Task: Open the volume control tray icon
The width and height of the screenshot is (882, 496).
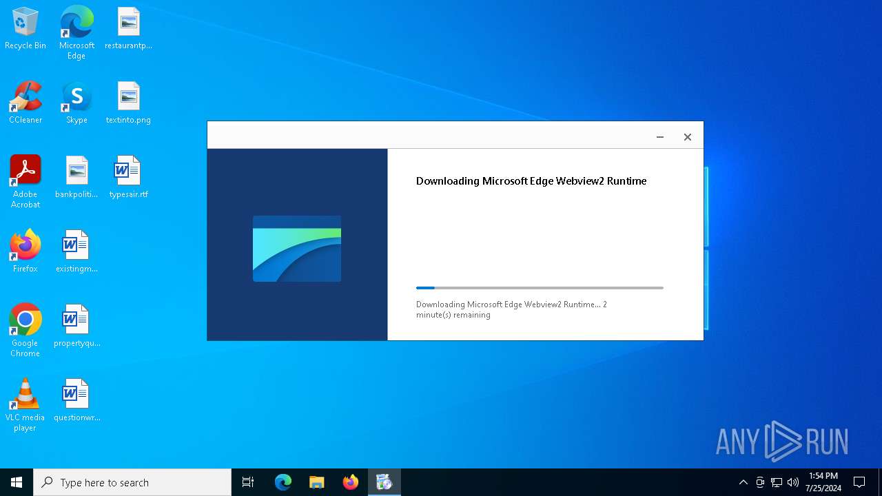Action: click(x=793, y=482)
